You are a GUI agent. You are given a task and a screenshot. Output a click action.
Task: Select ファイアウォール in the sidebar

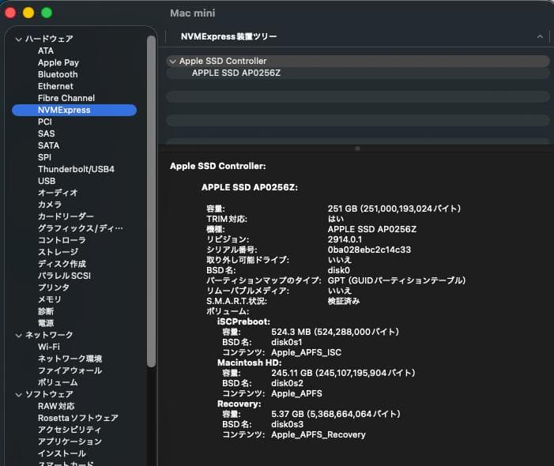click(70, 370)
